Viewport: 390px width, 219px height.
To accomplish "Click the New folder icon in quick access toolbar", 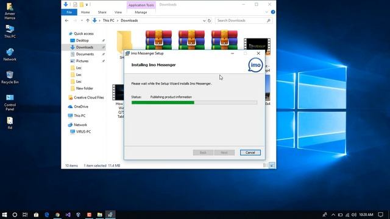I will [81, 4].
